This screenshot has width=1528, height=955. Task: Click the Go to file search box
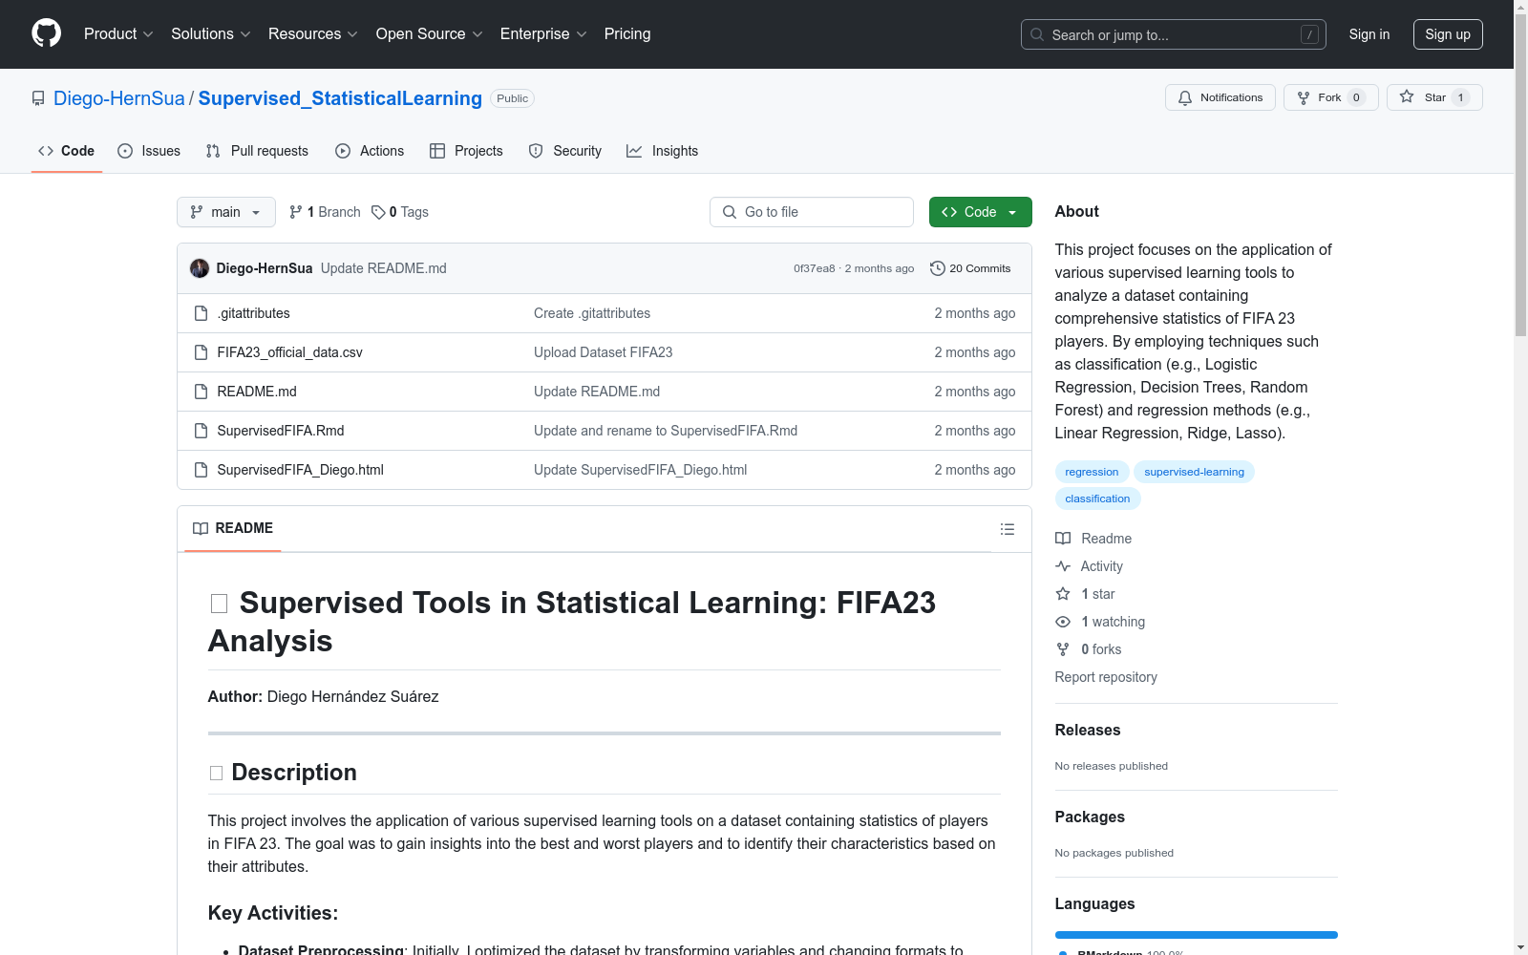[812, 212]
